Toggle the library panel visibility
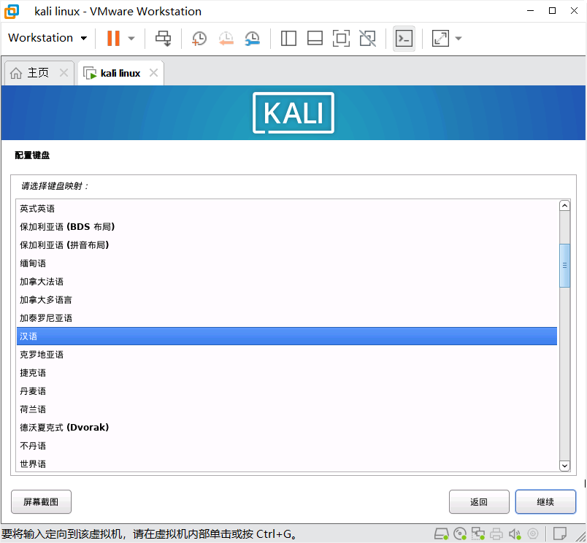The width and height of the screenshot is (587, 543). point(288,38)
